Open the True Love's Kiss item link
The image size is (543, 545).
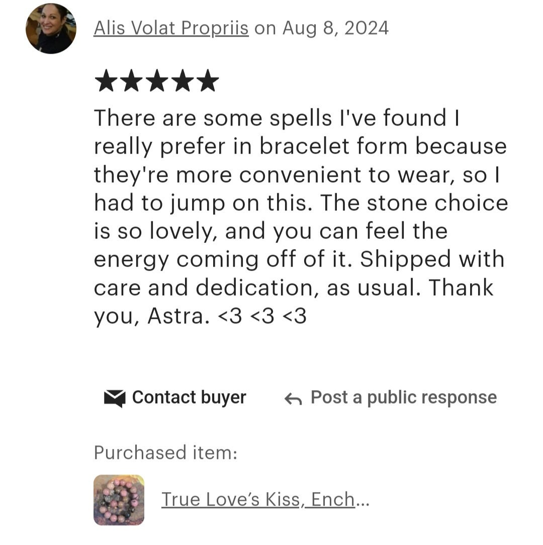pos(258,499)
